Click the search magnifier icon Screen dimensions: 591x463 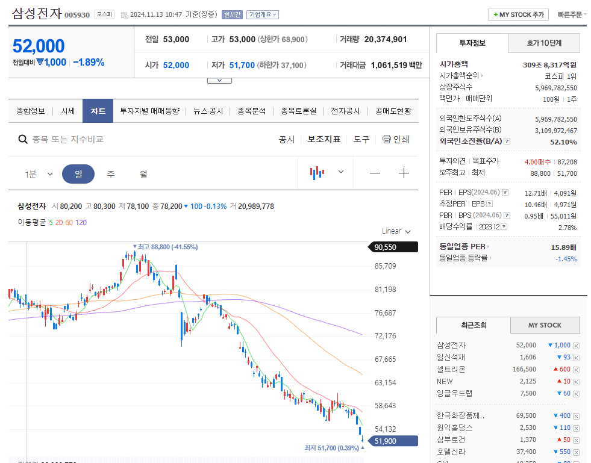pyautogui.click(x=23, y=140)
